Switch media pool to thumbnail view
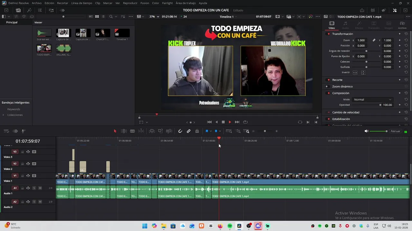412x231 pixels. pos(97,16)
